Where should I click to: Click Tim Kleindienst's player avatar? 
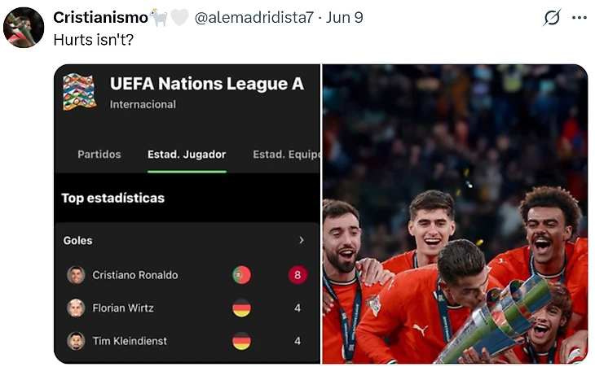click(x=76, y=341)
